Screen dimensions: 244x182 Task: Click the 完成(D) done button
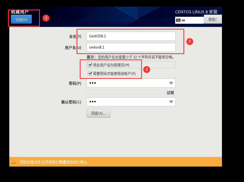coord(21,19)
